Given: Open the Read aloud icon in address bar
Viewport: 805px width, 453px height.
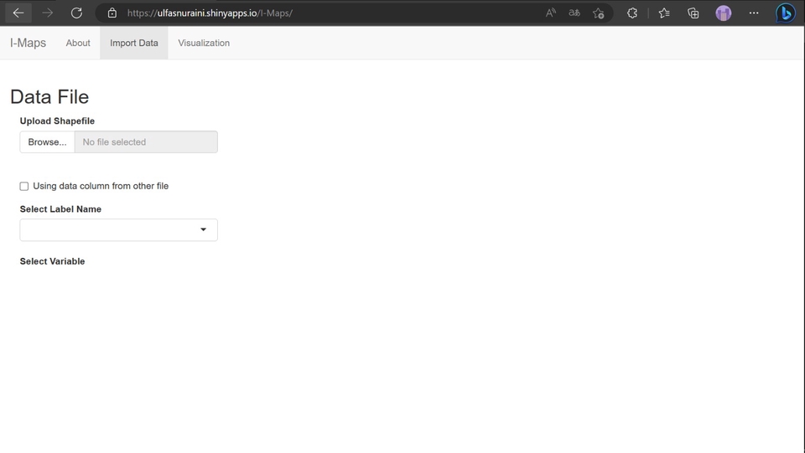Looking at the screenshot, I should (551, 13).
